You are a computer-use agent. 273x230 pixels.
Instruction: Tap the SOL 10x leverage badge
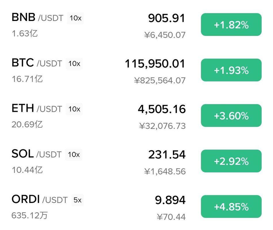pos(74,154)
